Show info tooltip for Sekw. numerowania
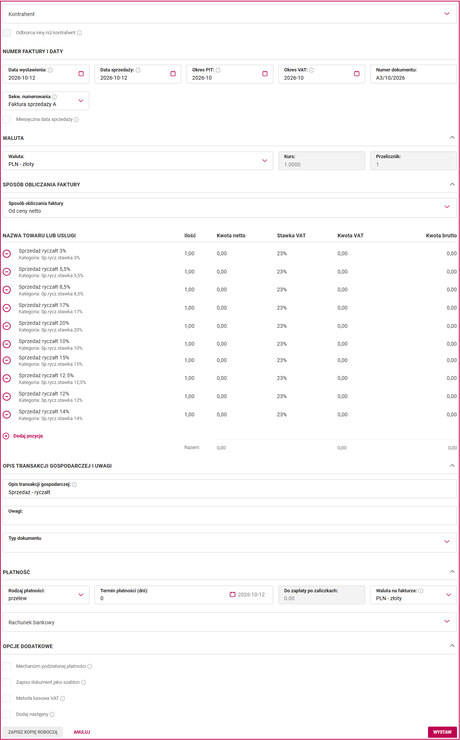Image resolution: width=460 pixels, height=740 pixels. pos(54,97)
